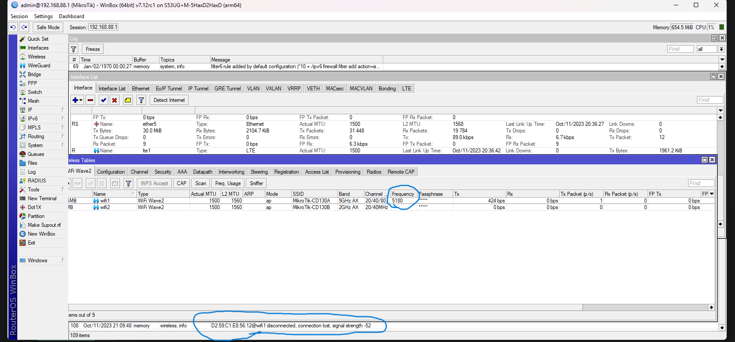The width and height of the screenshot is (735, 342).
Task: Click the undo arrow in top toolbar
Action: tap(13, 27)
